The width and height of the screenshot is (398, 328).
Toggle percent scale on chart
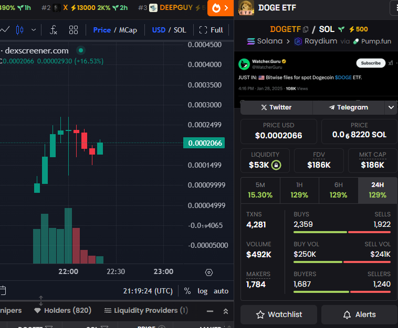187,291
